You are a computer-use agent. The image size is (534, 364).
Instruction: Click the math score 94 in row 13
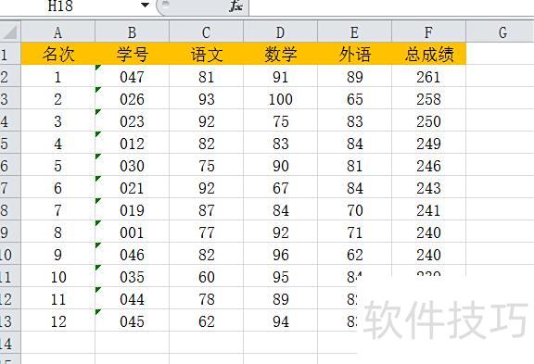click(281, 321)
